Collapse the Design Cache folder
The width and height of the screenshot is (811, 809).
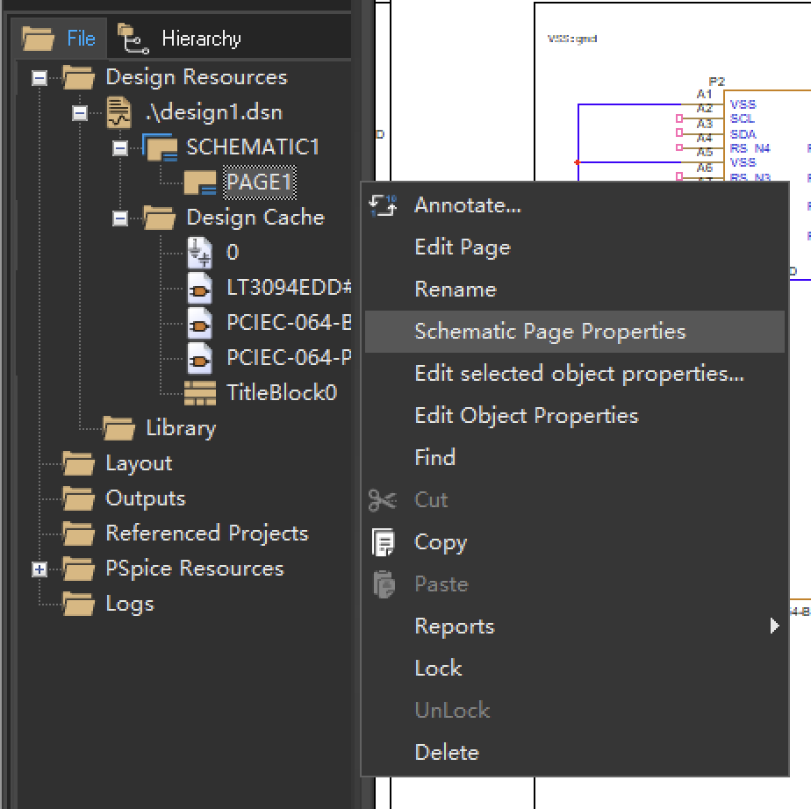pos(120,218)
